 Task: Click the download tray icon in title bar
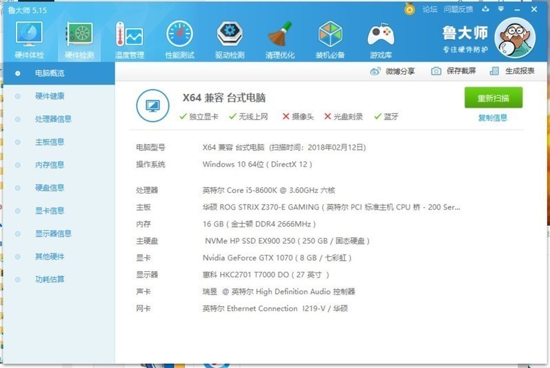tap(485, 9)
